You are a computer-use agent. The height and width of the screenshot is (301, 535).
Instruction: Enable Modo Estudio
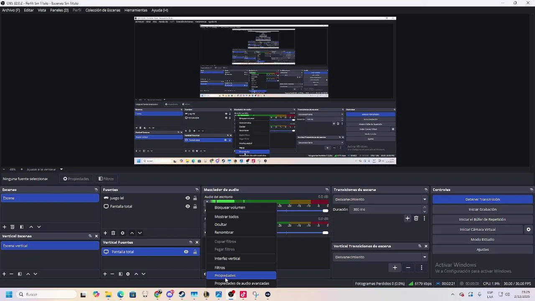[482, 240]
